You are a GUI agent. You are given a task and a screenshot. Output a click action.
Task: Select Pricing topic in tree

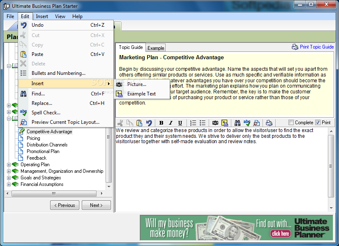coord(33,138)
